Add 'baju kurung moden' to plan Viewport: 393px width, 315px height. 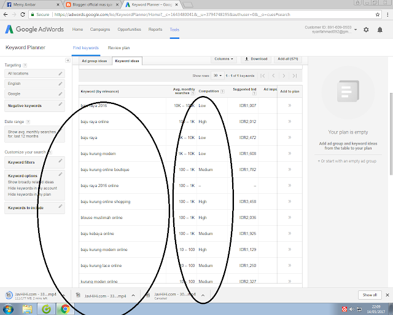[289, 153]
